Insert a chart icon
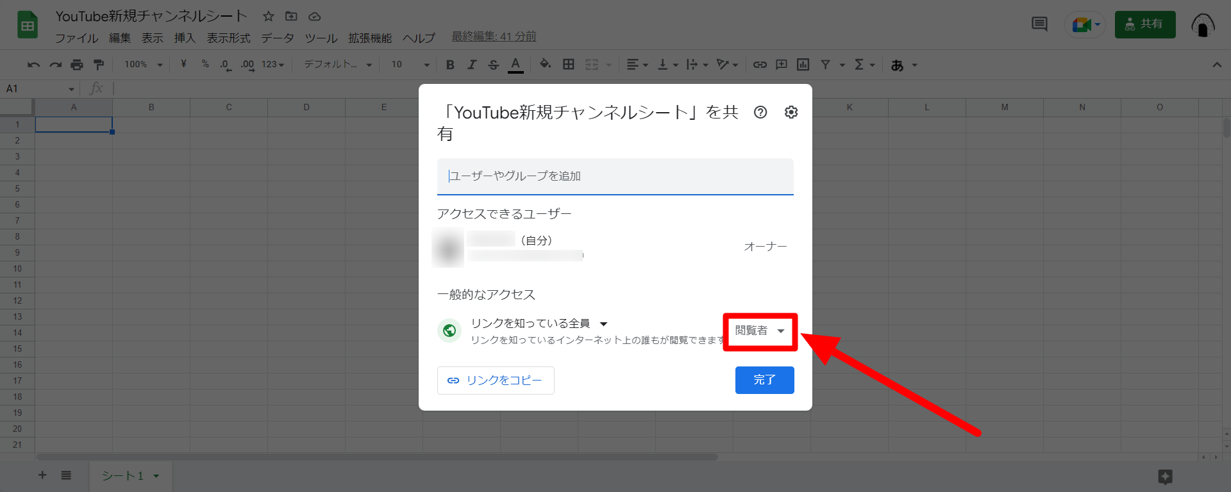 pyautogui.click(x=803, y=65)
